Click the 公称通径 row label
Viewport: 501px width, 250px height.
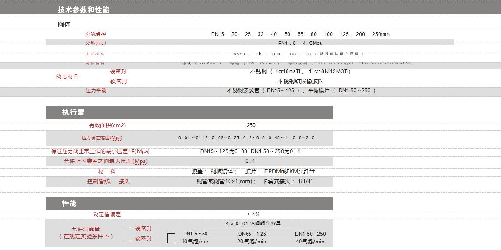click(96, 34)
